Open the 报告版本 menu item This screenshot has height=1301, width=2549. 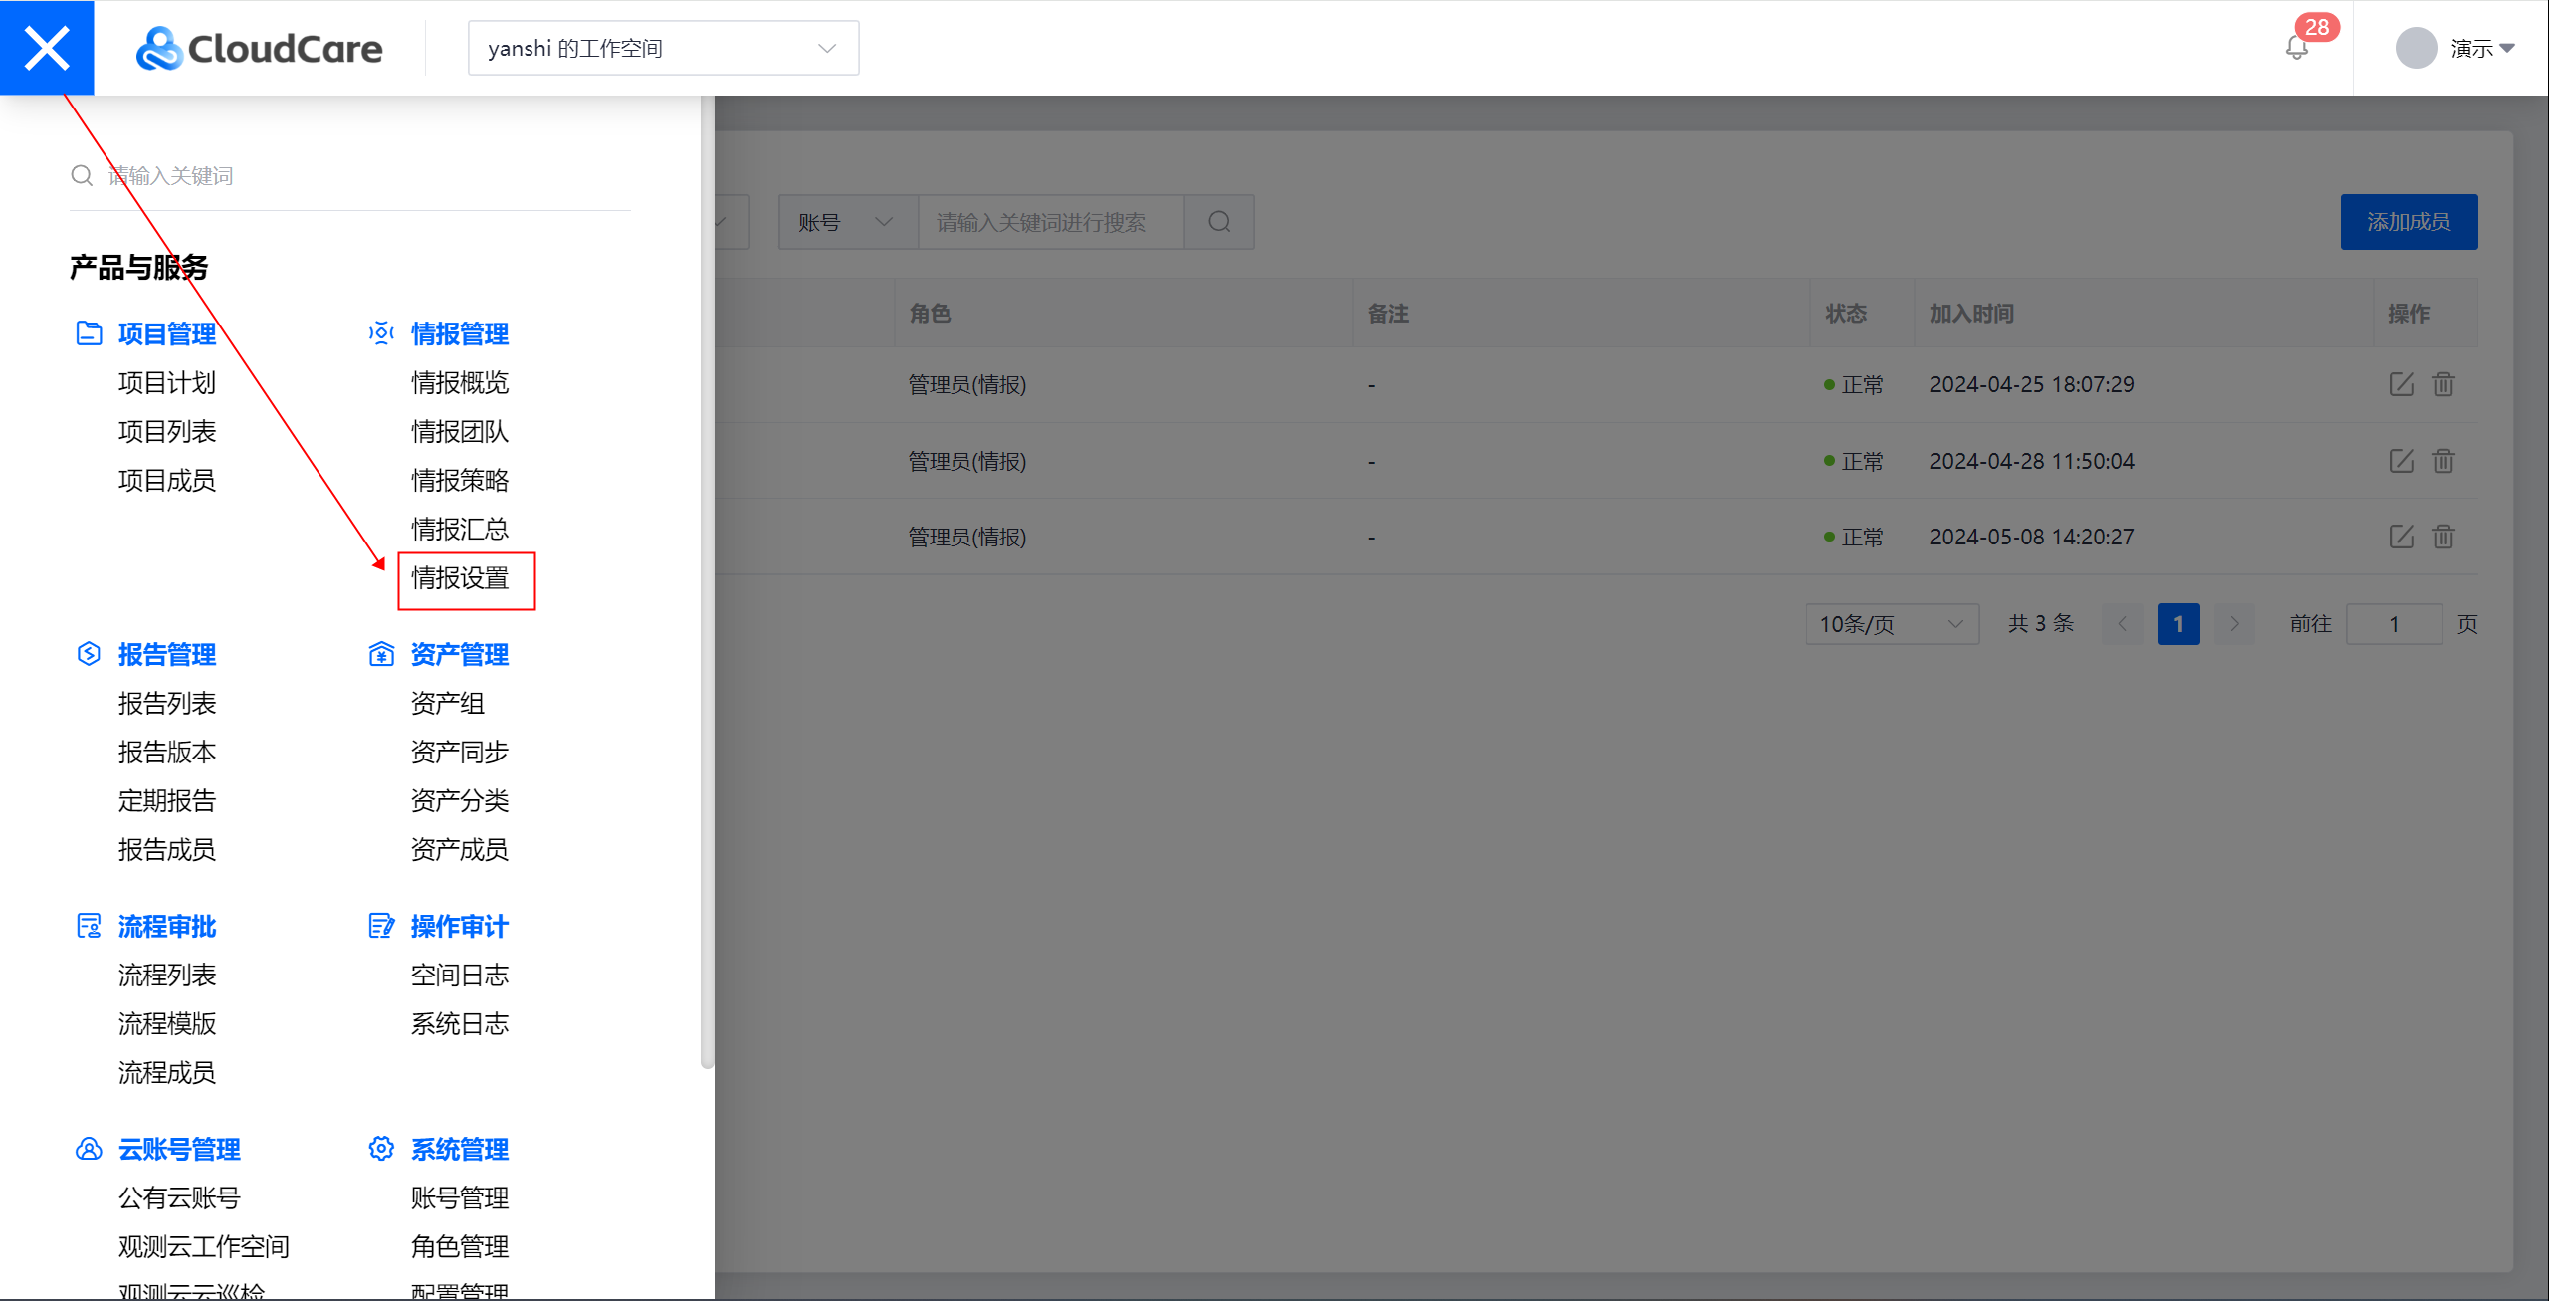pos(167,753)
